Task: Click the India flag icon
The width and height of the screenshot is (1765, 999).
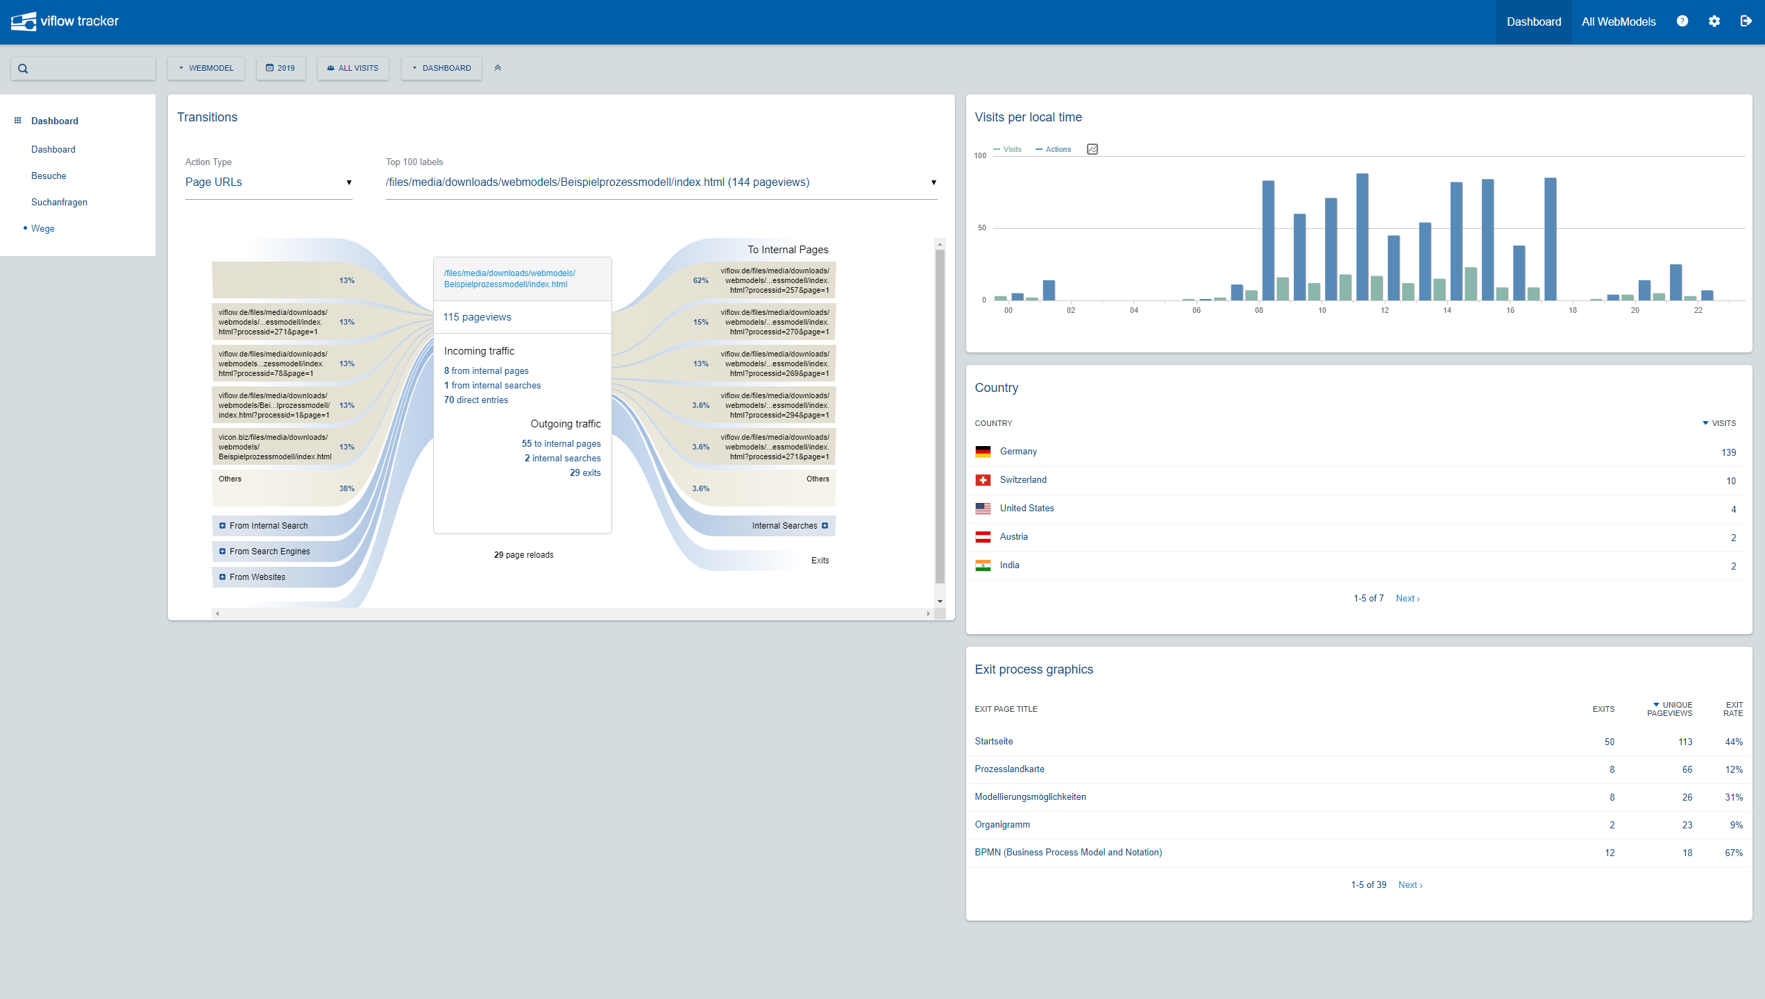Action: point(983,565)
